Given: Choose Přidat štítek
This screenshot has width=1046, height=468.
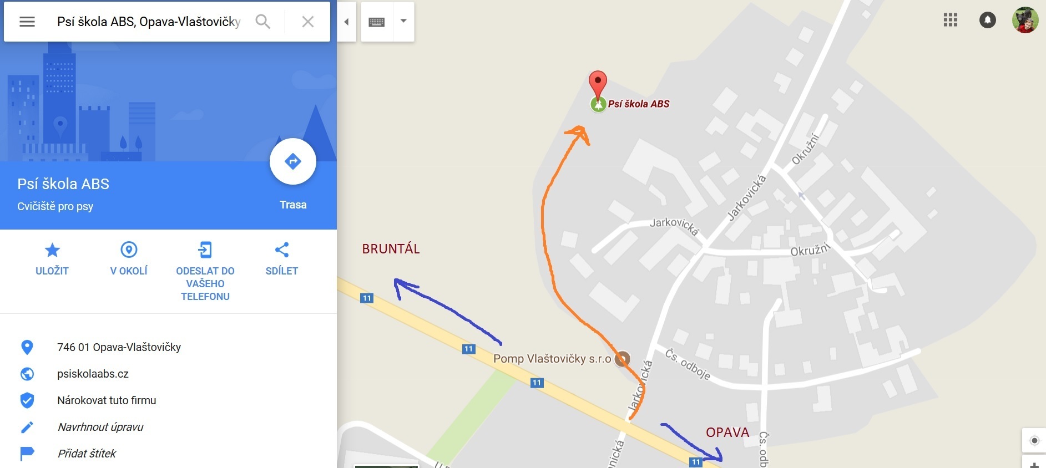Looking at the screenshot, I should tap(87, 454).
